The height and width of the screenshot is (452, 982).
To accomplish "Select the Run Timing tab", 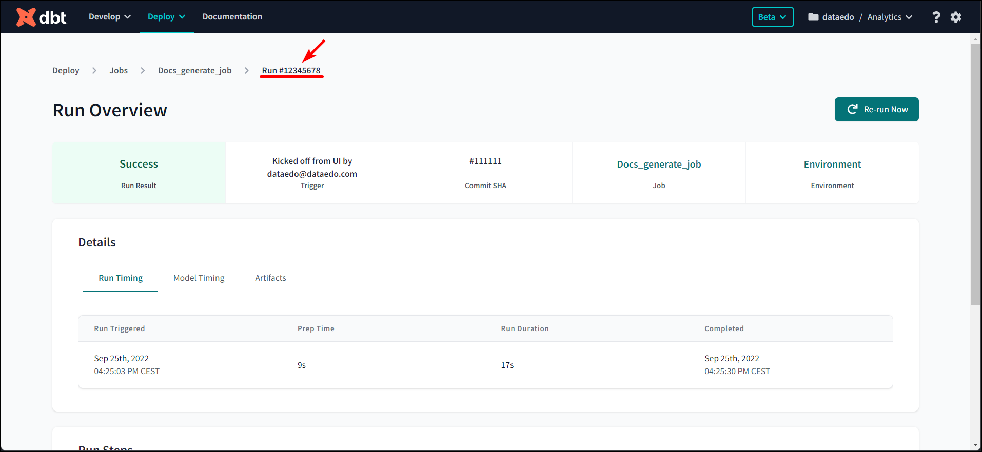I will click(121, 278).
